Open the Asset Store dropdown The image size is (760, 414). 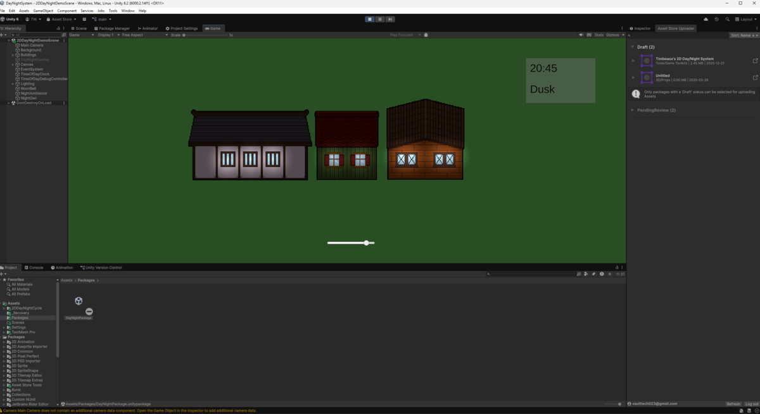[x=61, y=19]
